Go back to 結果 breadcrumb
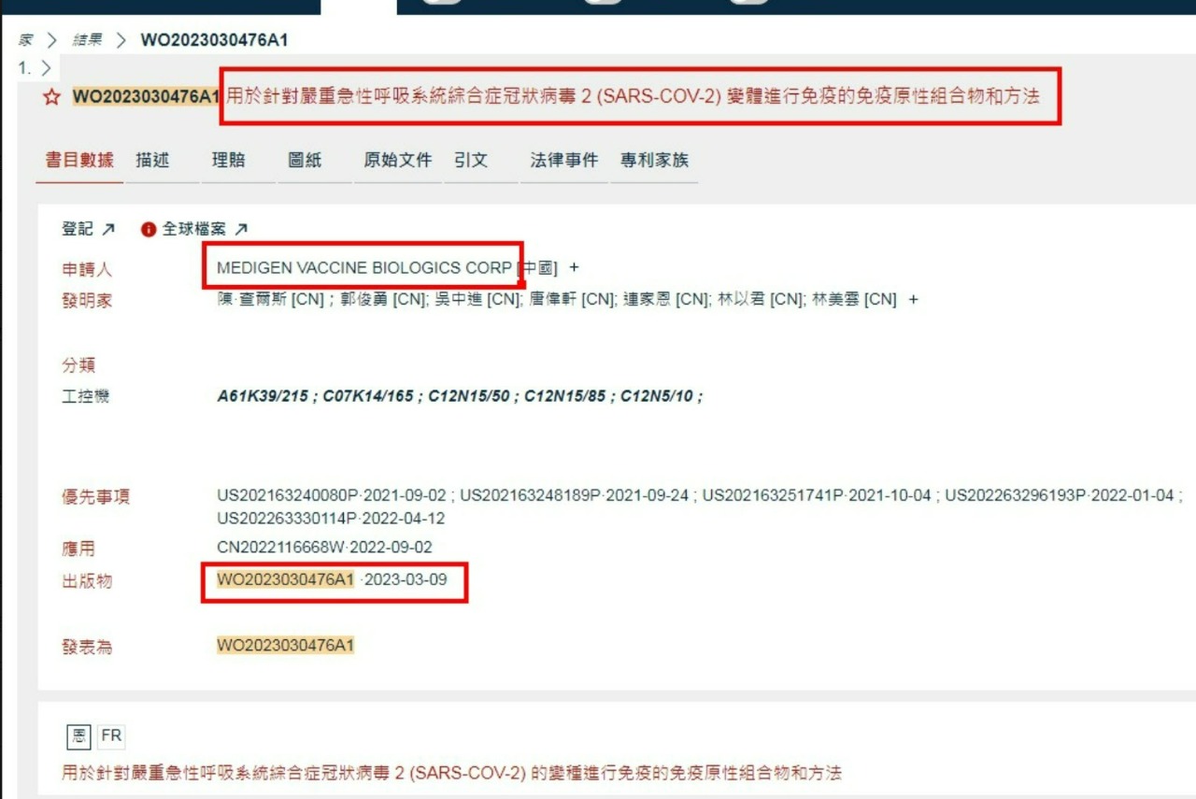The height and width of the screenshot is (799, 1196). point(87,40)
